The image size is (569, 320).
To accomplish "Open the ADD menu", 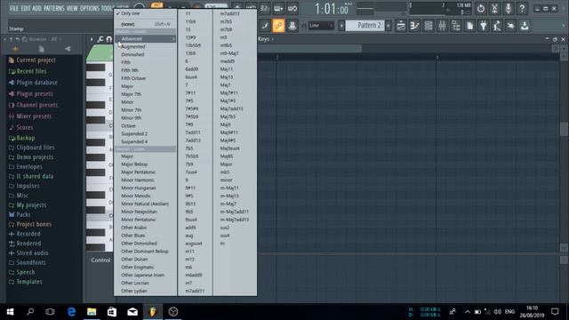I will pyautogui.click(x=36, y=8).
